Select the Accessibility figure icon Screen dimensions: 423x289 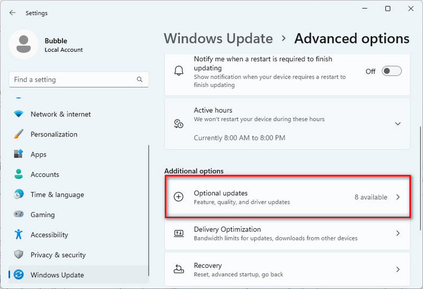pyautogui.click(x=19, y=234)
